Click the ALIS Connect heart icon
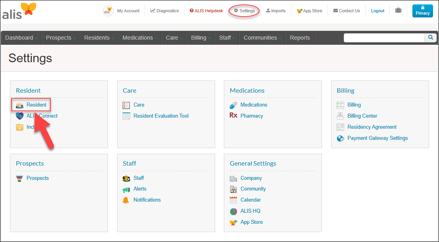The width and height of the screenshot is (439, 242). tap(19, 116)
